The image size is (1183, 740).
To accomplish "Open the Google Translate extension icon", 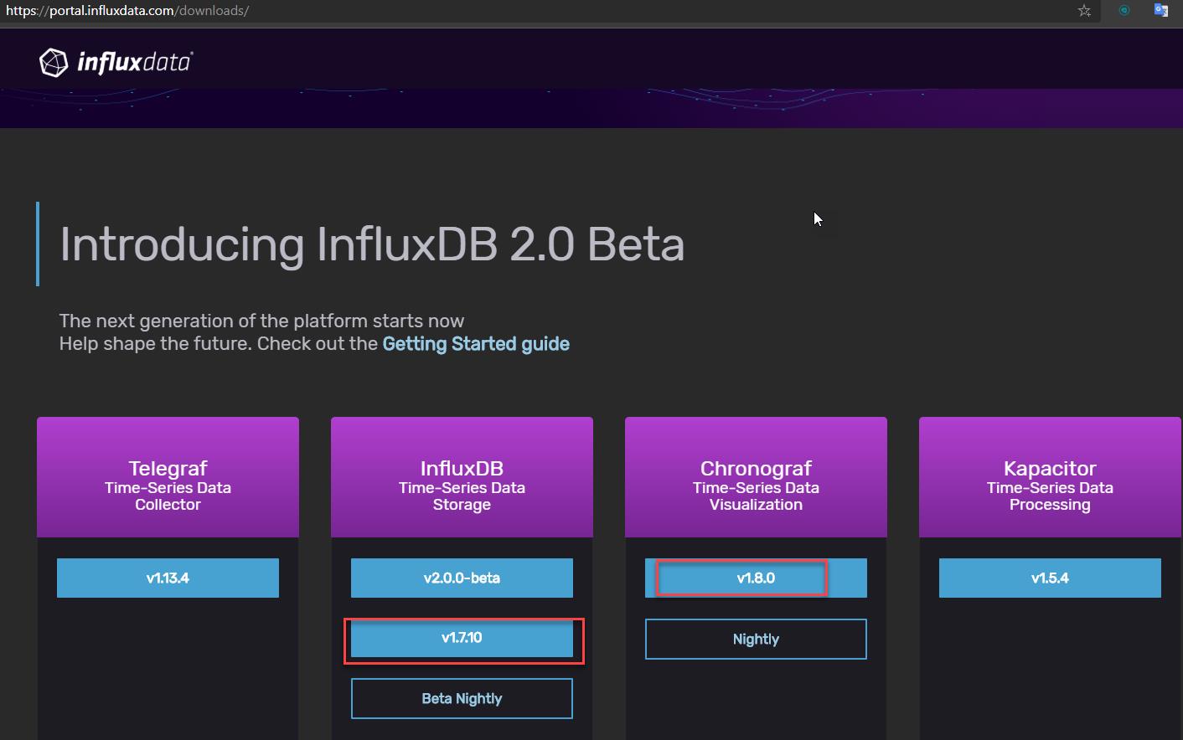I will 1160,11.
